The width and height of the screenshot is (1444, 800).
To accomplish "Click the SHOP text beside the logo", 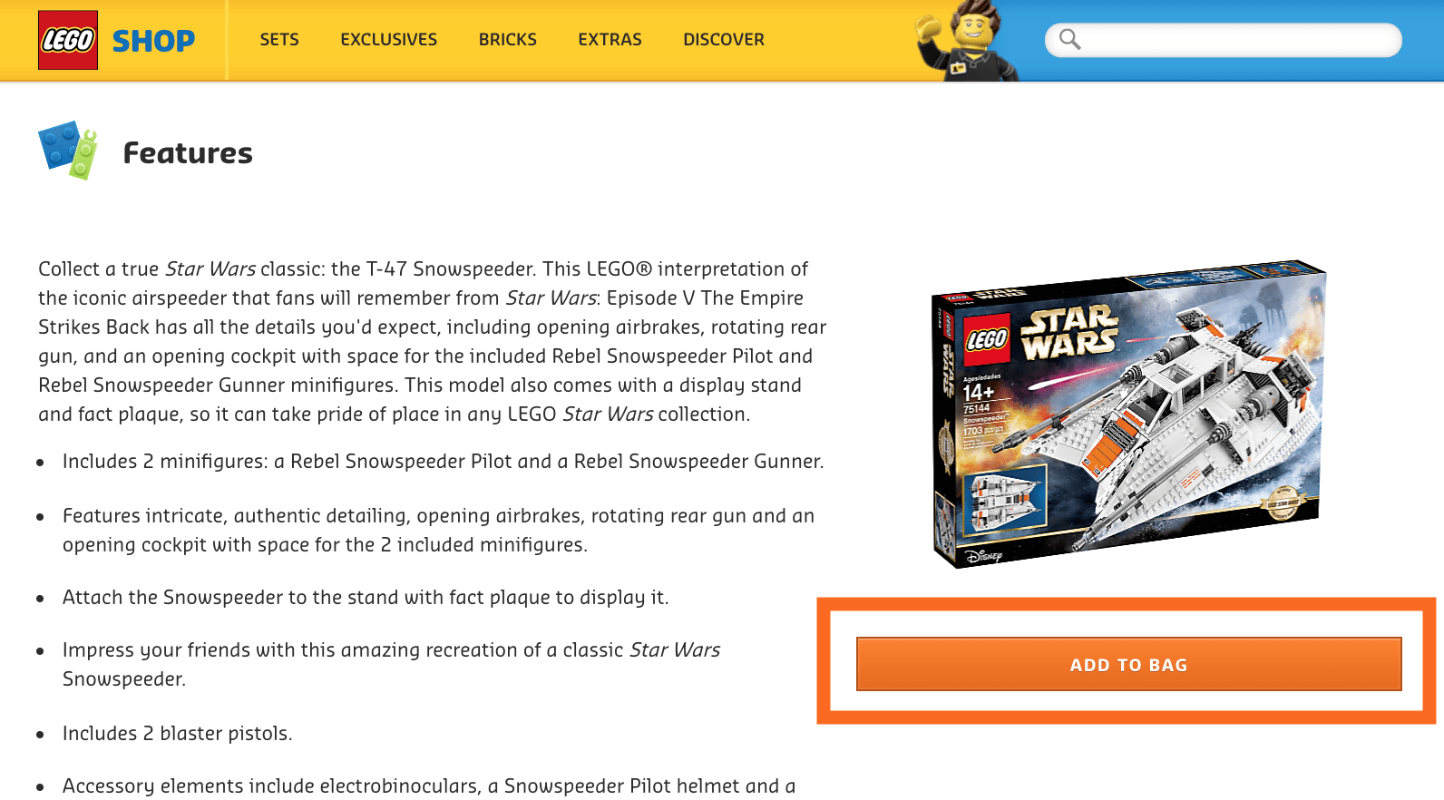I will point(153,41).
